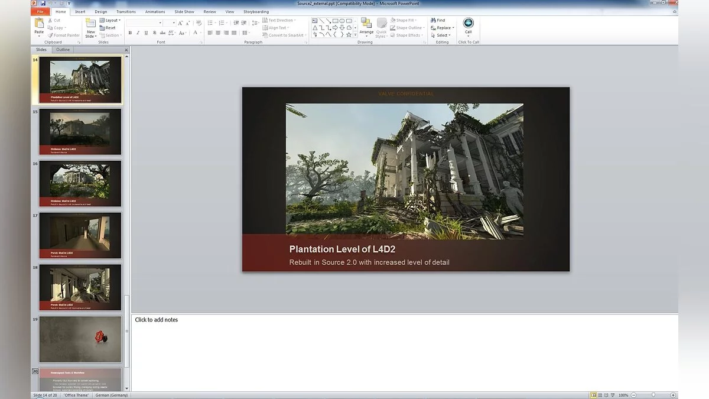Click Clear Formatting icon
Image resolution: width=709 pixels, height=399 pixels.
click(x=199, y=23)
